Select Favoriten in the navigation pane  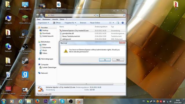(44, 28)
